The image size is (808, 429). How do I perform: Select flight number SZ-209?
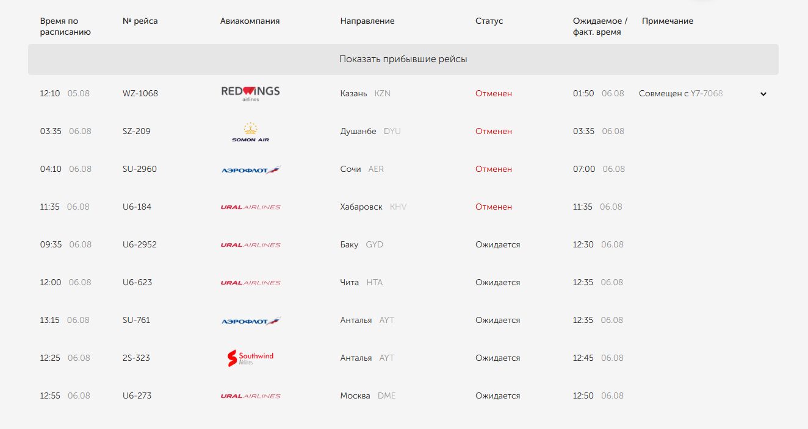(x=137, y=131)
